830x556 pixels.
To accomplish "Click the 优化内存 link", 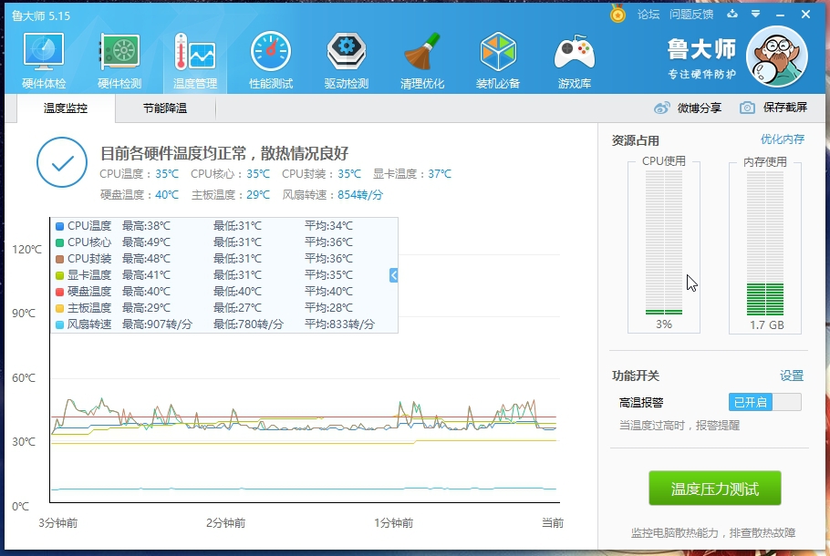I will click(x=783, y=139).
